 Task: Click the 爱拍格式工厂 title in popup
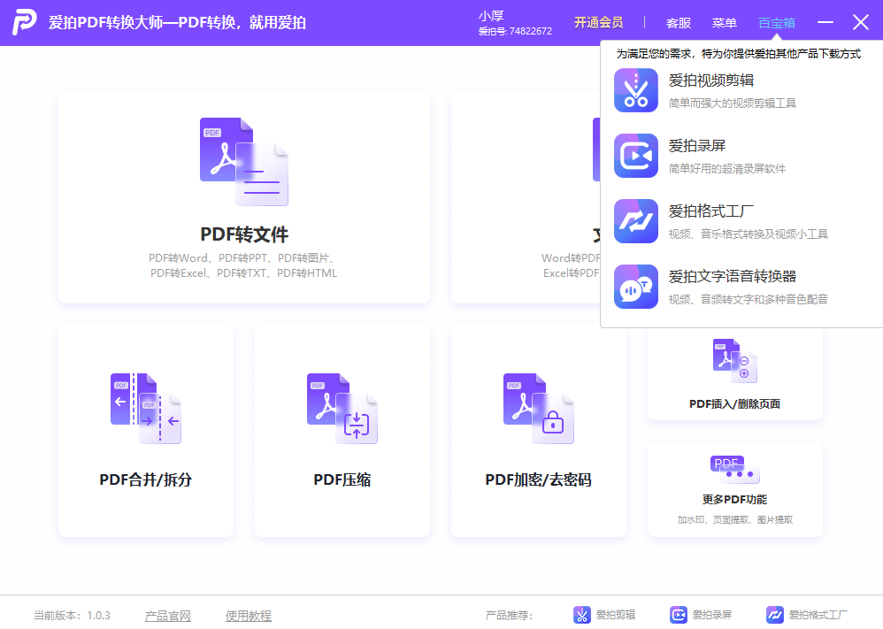(x=710, y=211)
